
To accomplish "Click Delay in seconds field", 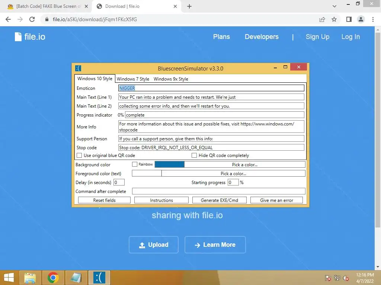I will (x=119, y=182).
